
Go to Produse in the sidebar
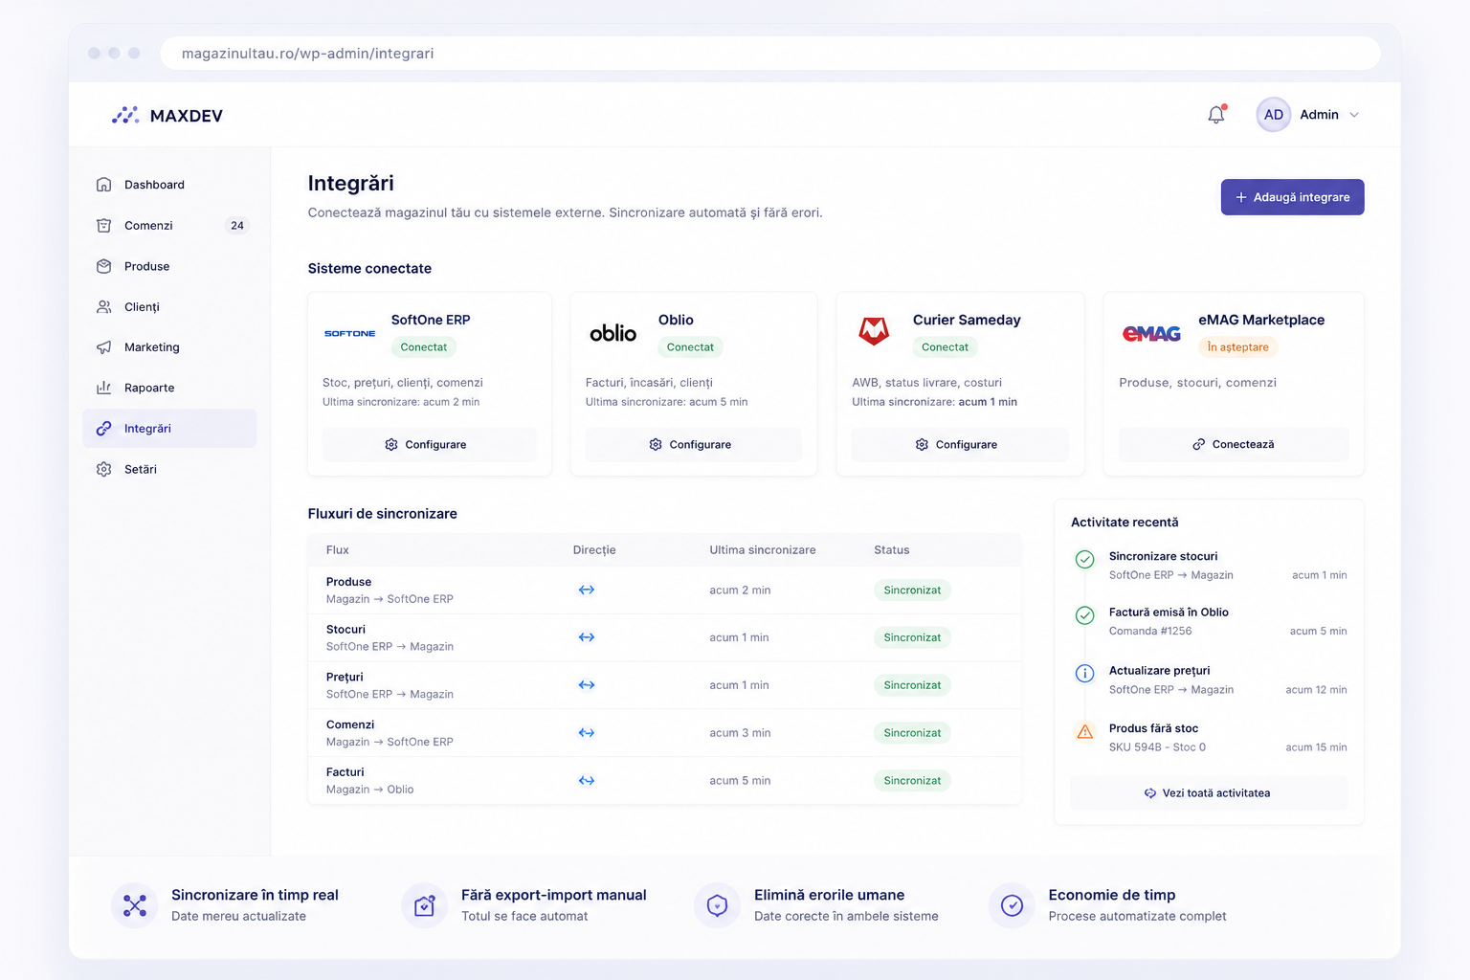point(169,266)
